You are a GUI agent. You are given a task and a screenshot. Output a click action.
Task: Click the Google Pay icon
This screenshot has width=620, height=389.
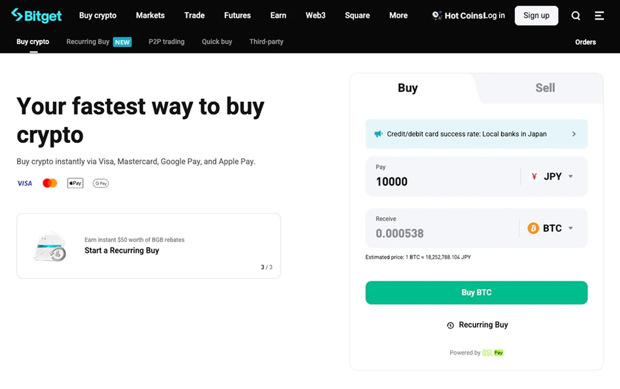tap(100, 183)
